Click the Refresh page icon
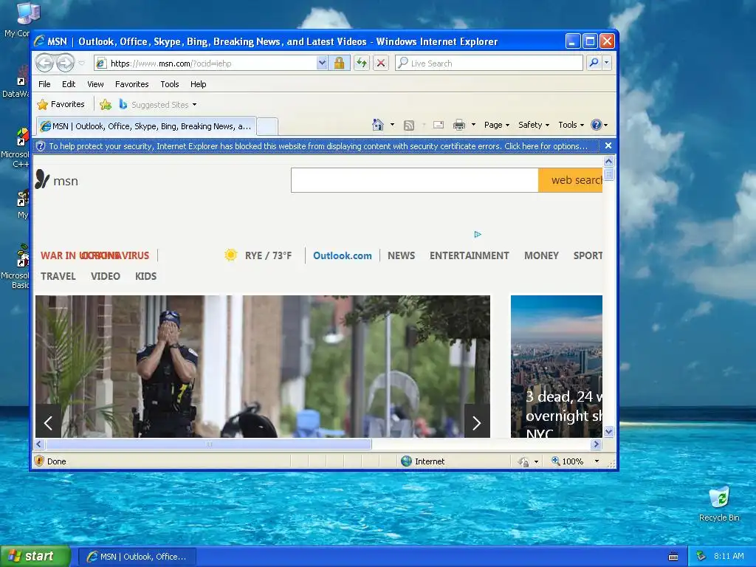The height and width of the screenshot is (567, 756). (362, 63)
